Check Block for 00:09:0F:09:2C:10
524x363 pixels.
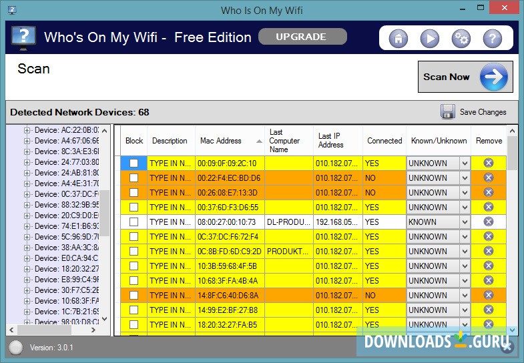click(x=134, y=163)
